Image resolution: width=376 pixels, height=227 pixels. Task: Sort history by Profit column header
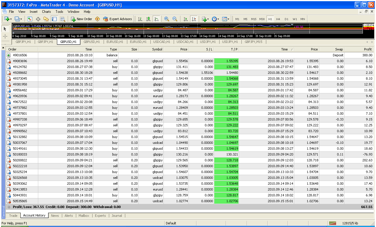tap(368, 49)
